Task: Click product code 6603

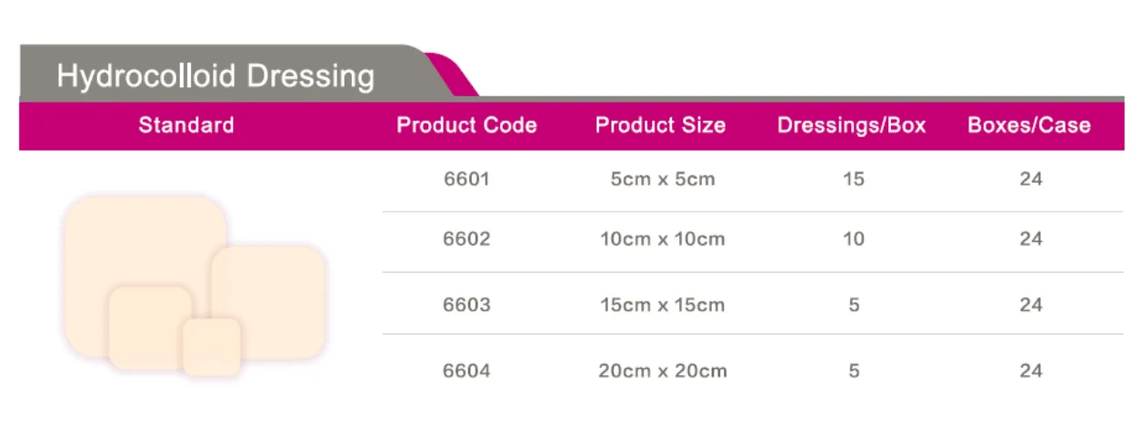Action: pos(466,304)
